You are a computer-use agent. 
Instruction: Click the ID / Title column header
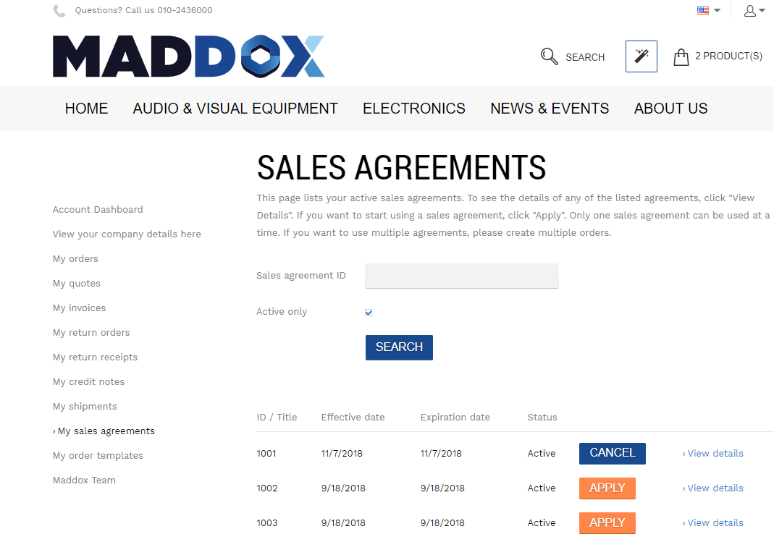(x=277, y=418)
